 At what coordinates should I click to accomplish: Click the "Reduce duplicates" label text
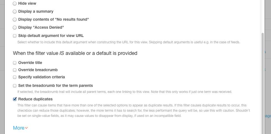tap(35, 99)
